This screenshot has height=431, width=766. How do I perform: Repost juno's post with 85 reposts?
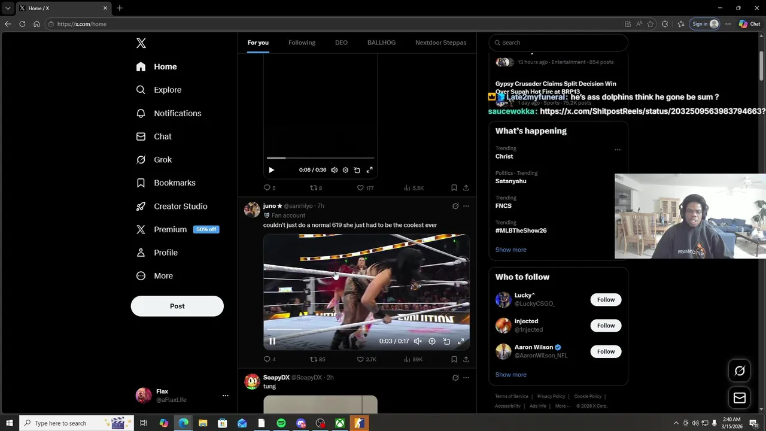tap(317, 359)
